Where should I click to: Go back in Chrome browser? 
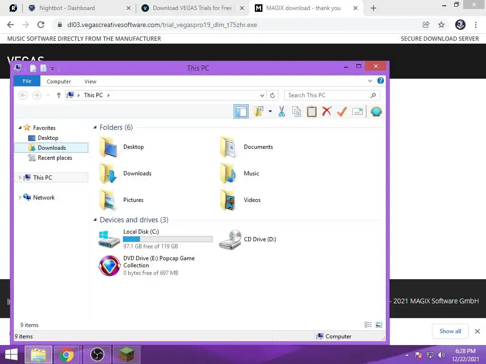[10, 25]
